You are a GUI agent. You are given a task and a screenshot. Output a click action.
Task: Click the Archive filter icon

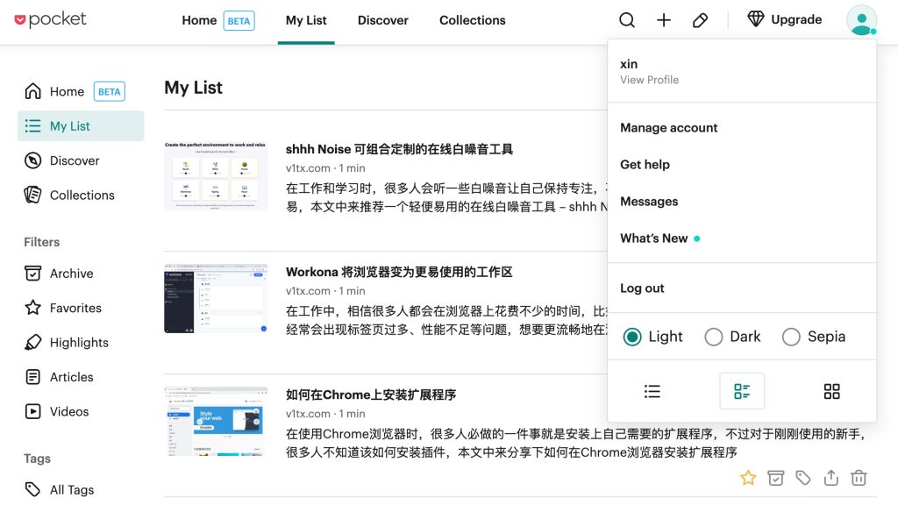[x=32, y=274]
